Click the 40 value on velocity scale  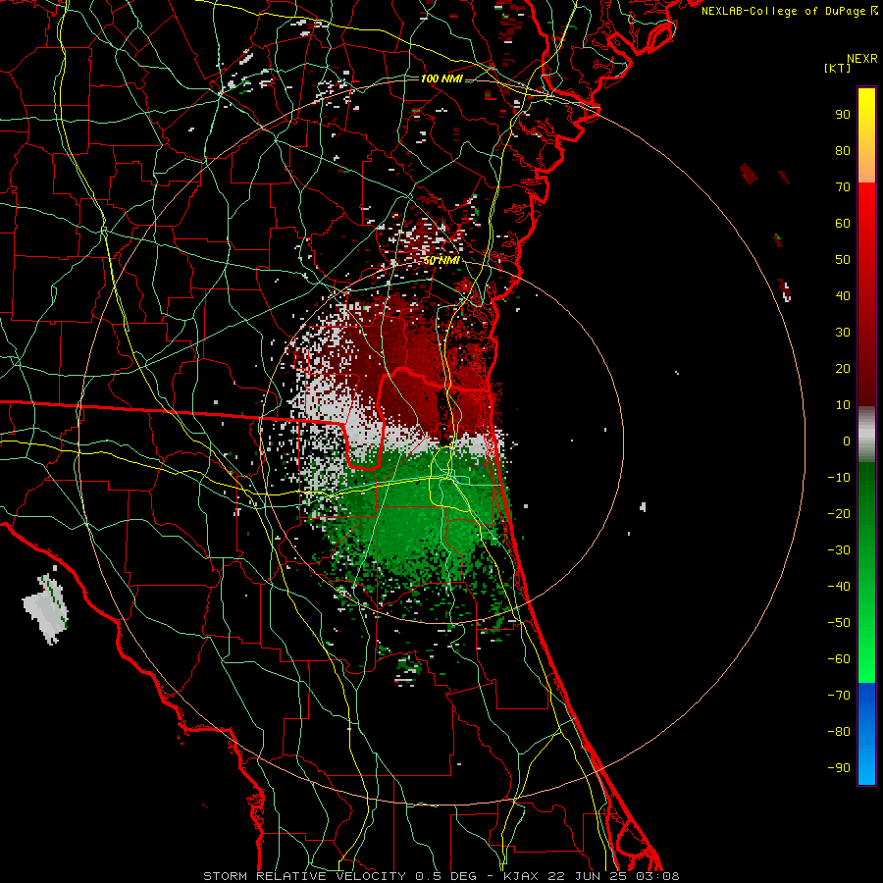click(x=843, y=295)
